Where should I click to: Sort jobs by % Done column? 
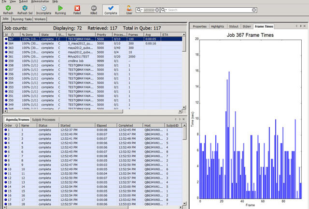pos(30,34)
